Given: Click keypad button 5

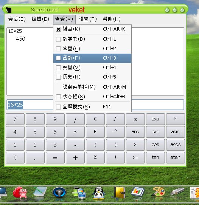Looking at the screenshot, I should tap(35, 132).
